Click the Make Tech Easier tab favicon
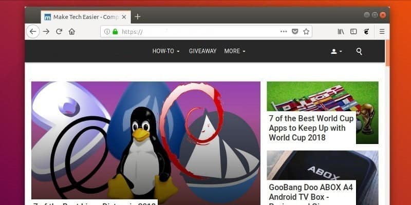The image size is (411, 205). click(48, 17)
